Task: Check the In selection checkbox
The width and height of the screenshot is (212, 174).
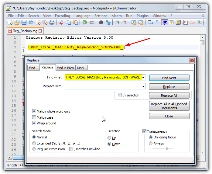Action: pos(120,95)
